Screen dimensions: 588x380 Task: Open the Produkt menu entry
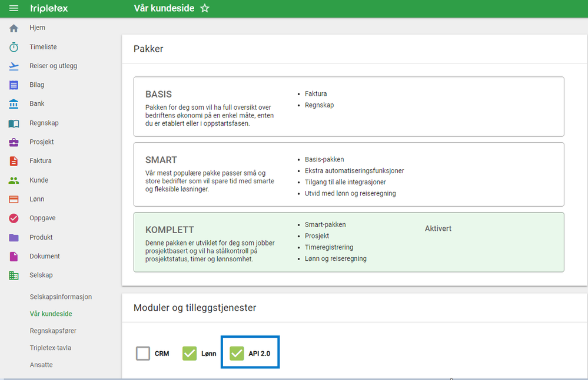(x=41, y=237)
